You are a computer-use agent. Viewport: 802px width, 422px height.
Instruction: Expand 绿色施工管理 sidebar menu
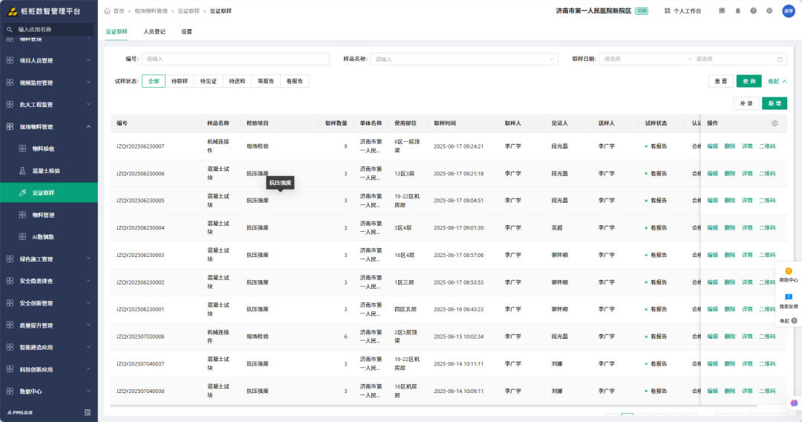pos(49,259)
